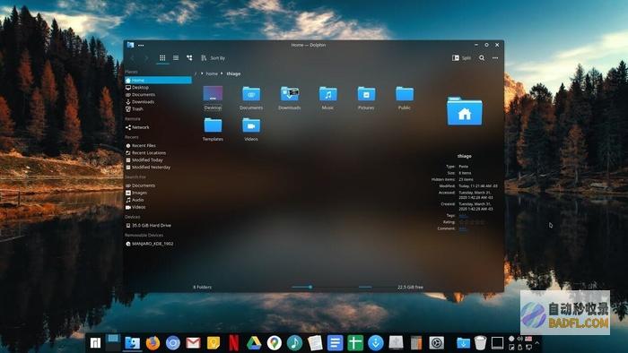Select the Documents folder icon
Image resolution: width=628 pixels, height=353 pixels.
(x=251, y=98)
